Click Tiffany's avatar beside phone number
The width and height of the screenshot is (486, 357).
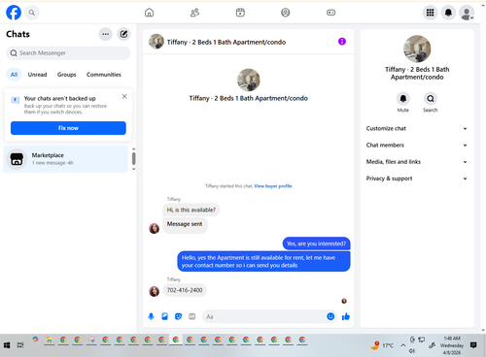click(155, 291)
